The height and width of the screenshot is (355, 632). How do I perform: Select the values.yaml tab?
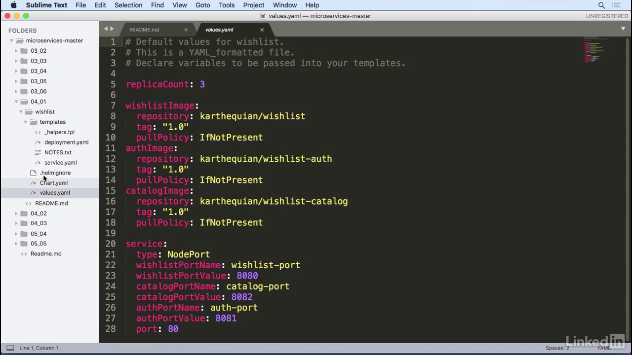219,30
